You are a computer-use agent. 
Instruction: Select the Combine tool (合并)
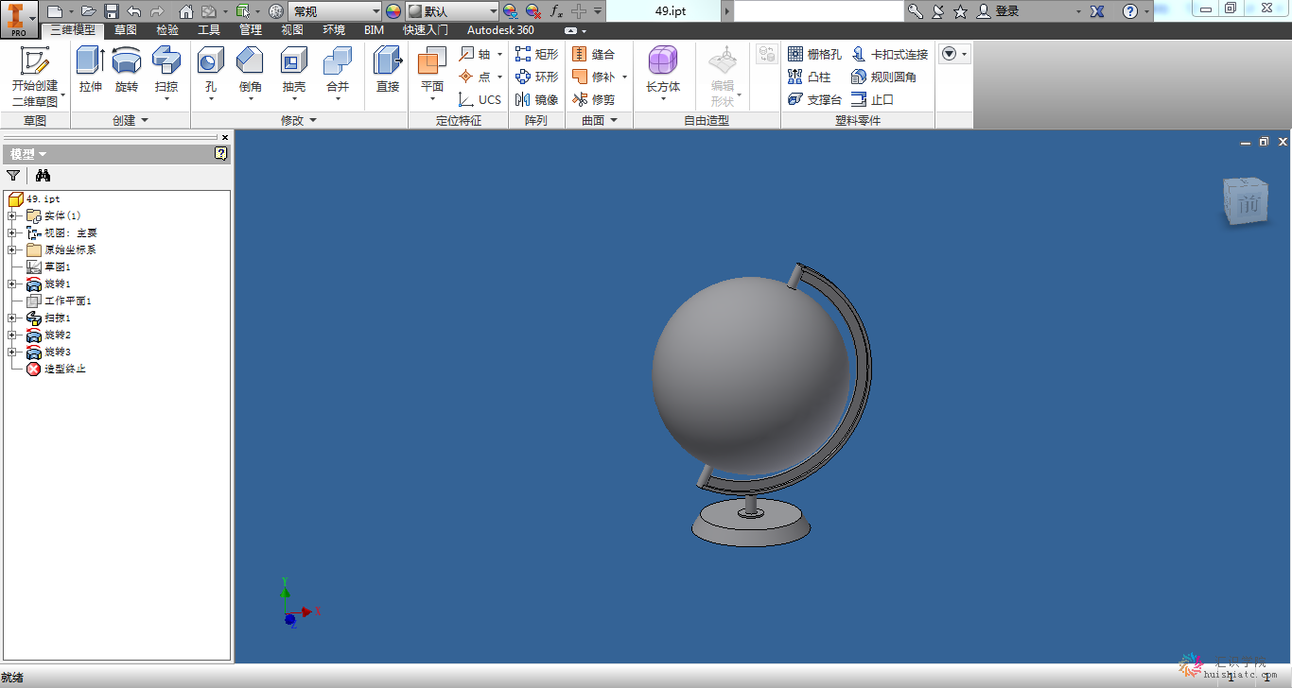click(338, 73)
